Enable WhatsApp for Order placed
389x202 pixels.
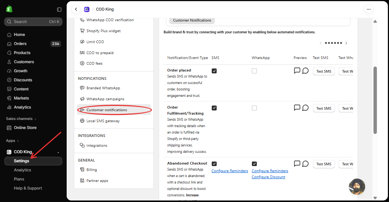pyautogui.click(x=254, y=71)
